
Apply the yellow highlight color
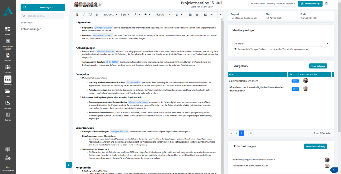click(145, 14)
